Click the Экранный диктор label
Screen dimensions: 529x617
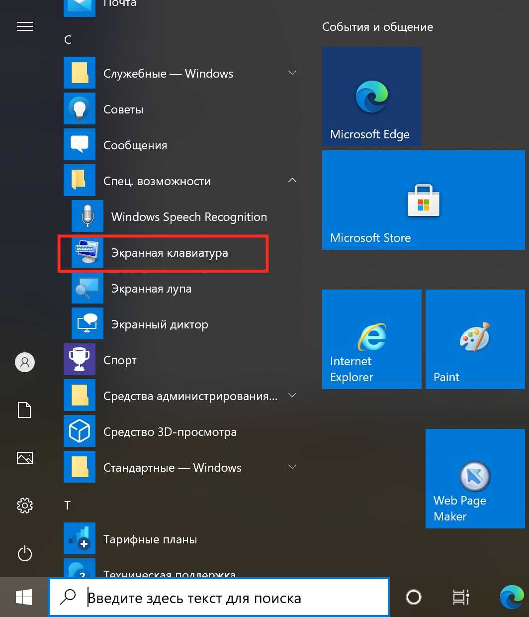click(160, 325)
